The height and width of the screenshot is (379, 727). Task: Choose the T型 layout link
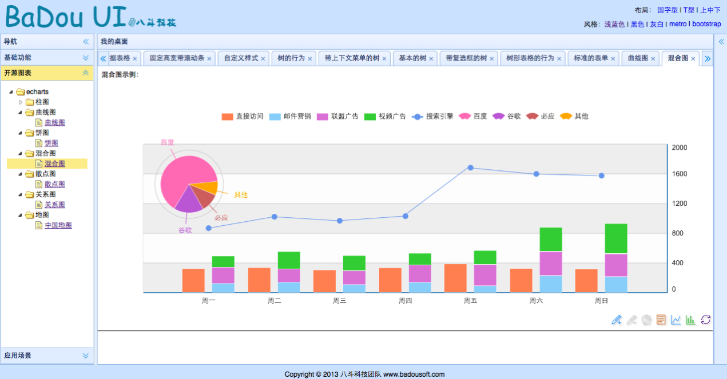[x=689, y=10]
